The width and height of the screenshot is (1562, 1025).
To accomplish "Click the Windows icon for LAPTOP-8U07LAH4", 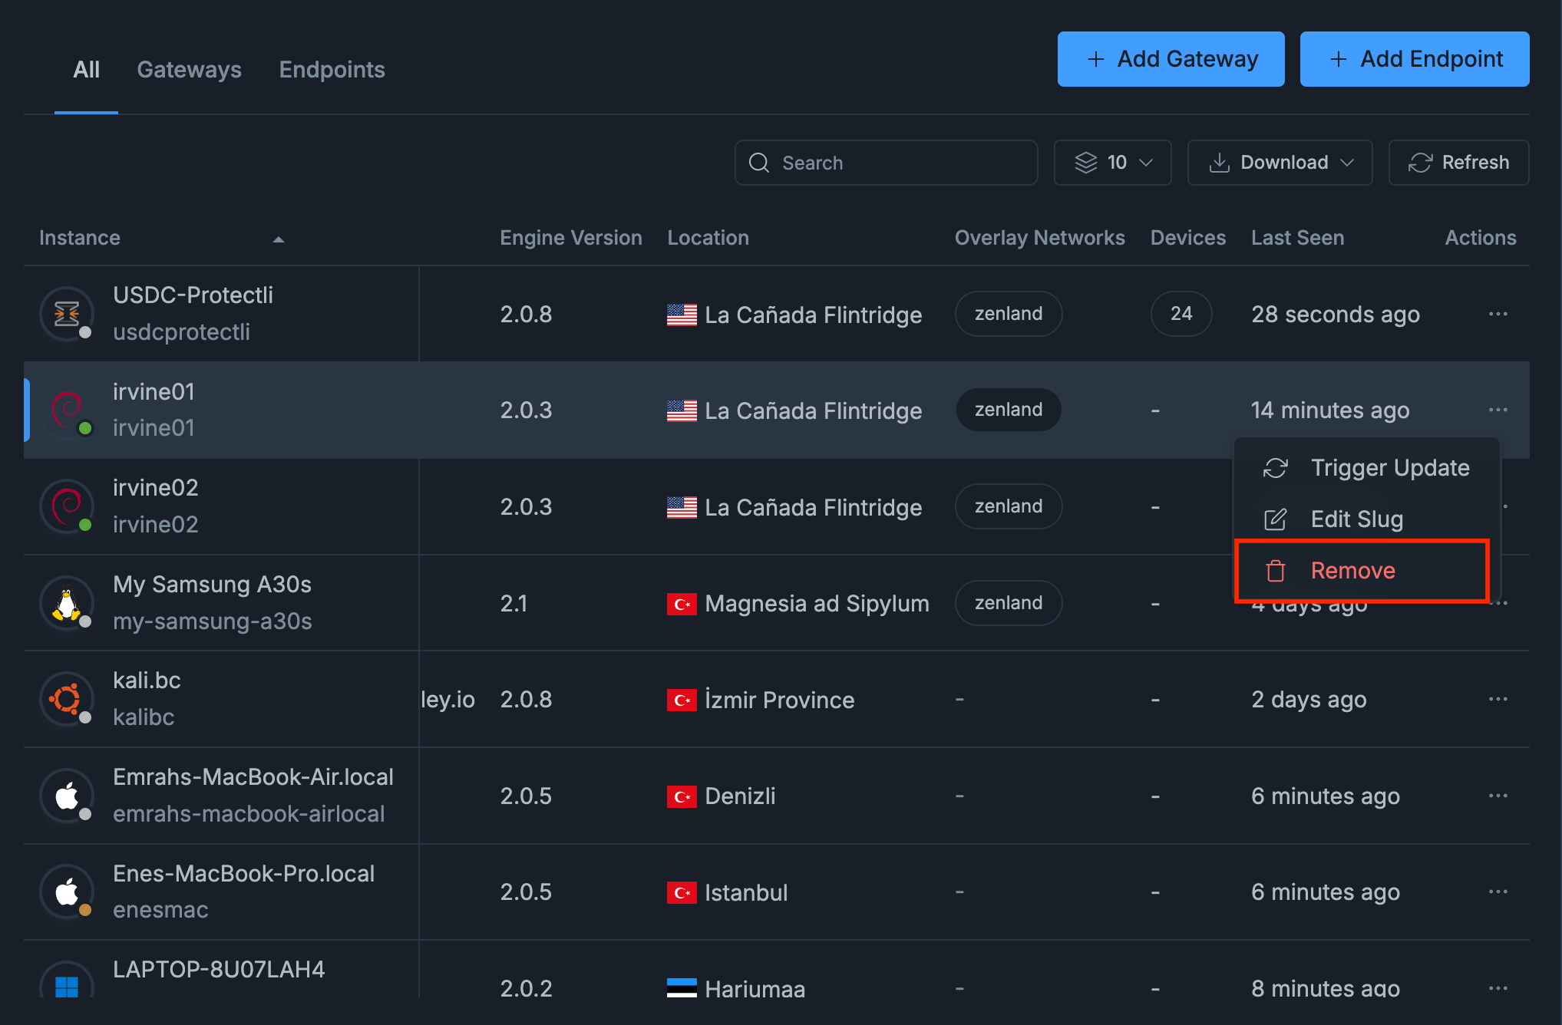I will 67,985.
